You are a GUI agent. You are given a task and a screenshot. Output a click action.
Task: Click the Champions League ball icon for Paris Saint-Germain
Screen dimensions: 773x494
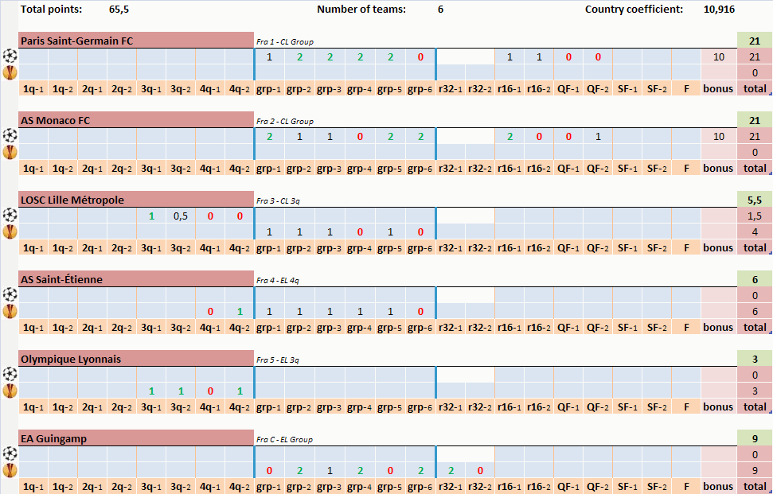pos(10,56)
